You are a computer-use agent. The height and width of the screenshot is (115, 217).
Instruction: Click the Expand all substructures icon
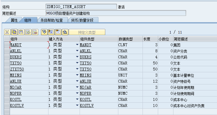point(51,32)
